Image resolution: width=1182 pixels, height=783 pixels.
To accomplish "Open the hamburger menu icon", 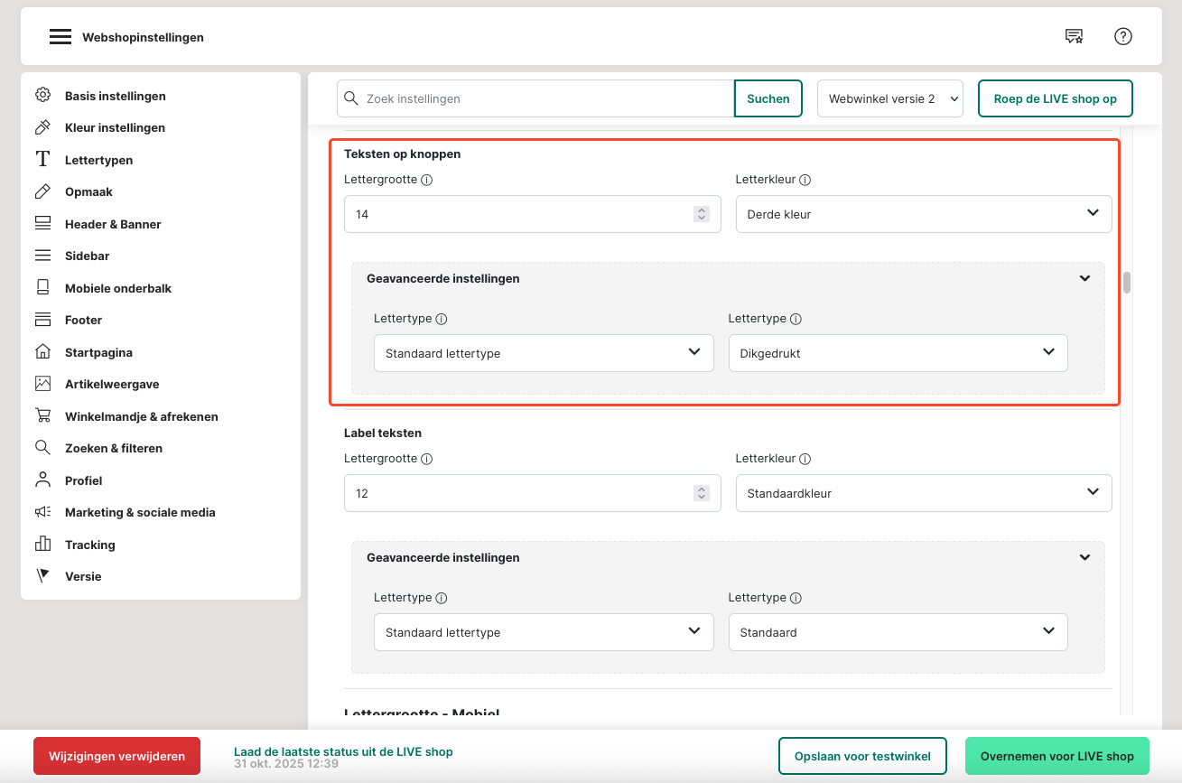I will click(60, 37).
